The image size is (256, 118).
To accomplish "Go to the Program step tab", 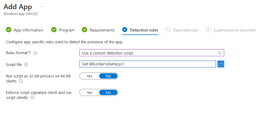I will (67, 30).
